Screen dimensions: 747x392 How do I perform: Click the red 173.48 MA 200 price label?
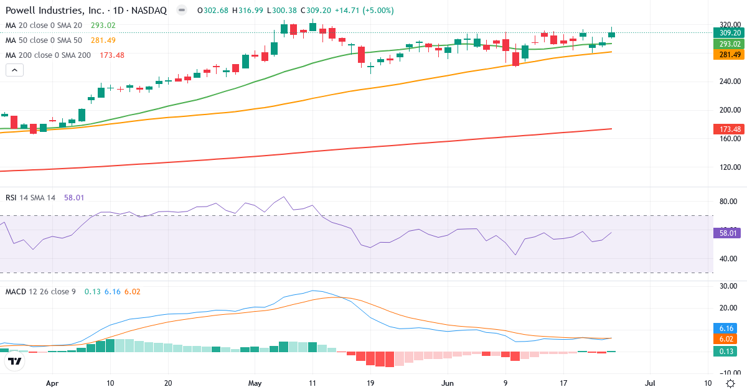click(x=729, y=129)
